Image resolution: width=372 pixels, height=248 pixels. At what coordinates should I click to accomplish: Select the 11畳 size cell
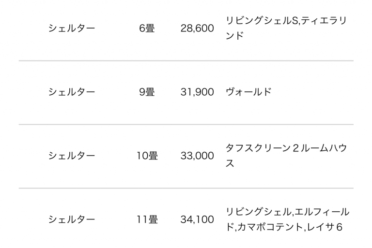click(x=147, y=220)
